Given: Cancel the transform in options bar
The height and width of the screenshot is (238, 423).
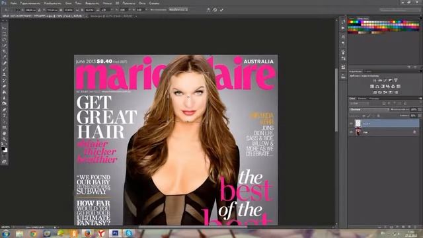Looking at the screenshot, I should tap(215, 10).
